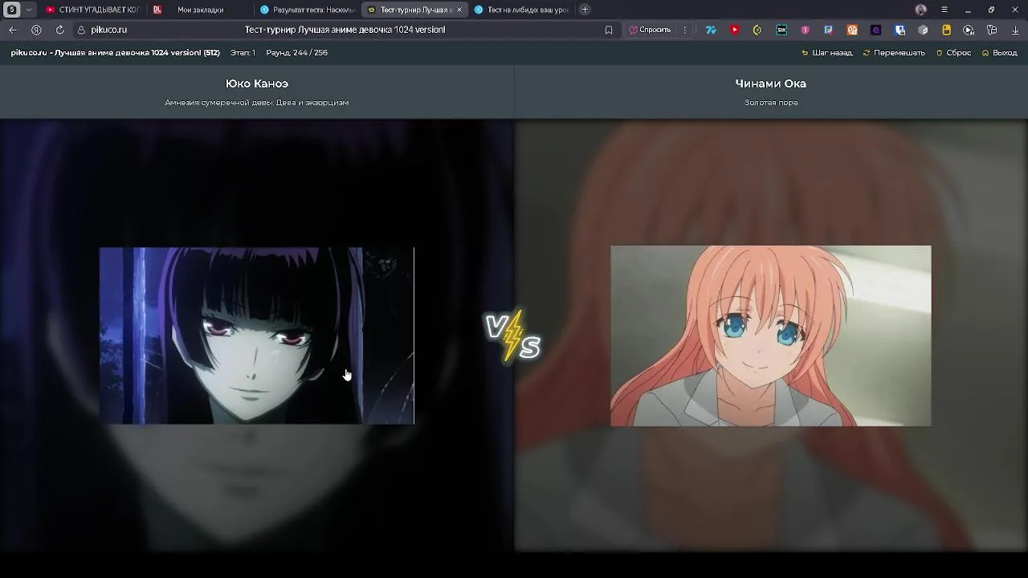Bookmark this page
The height and width of the screenshot is (578, 1028).
[x=609, y=30]
